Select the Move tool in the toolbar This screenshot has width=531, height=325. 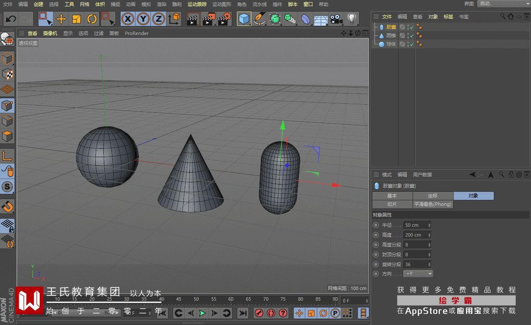[x=61, y=19]
